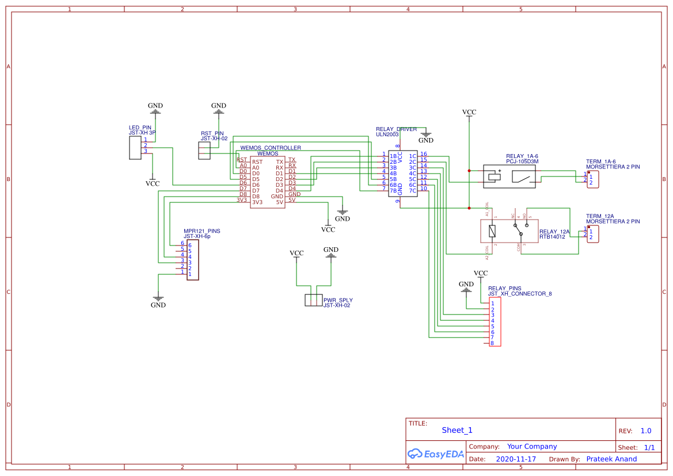Click the PCJ-105D3M relay symbol
673x476 pixels.
pyautogui.click(x=509, y=175)
